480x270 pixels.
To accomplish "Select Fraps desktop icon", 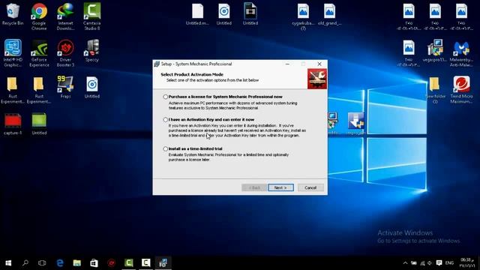I will (65, 87).
